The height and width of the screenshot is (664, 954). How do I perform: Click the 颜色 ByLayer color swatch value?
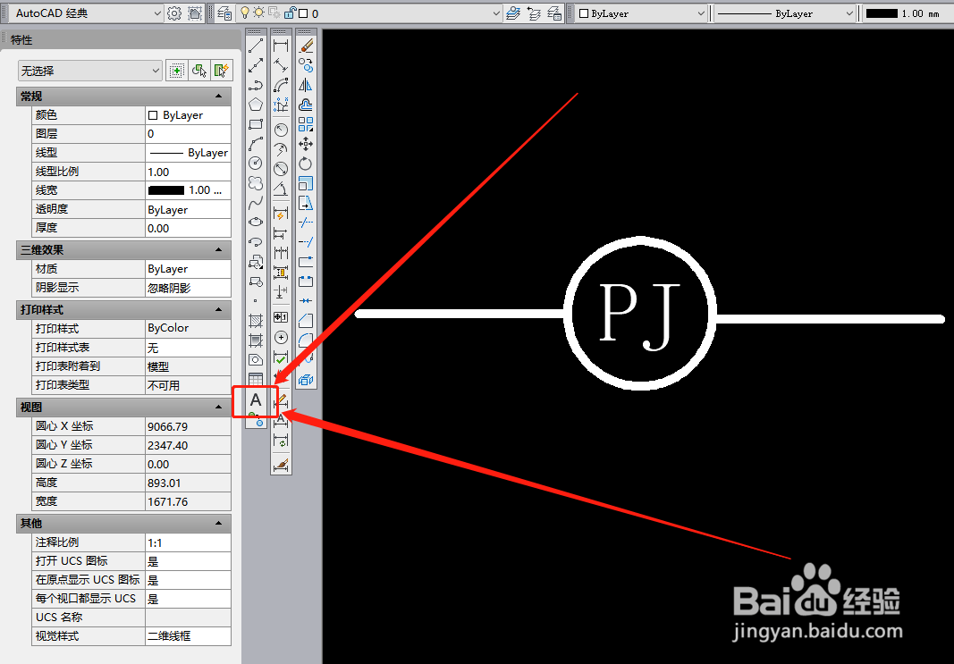[188, 115]
